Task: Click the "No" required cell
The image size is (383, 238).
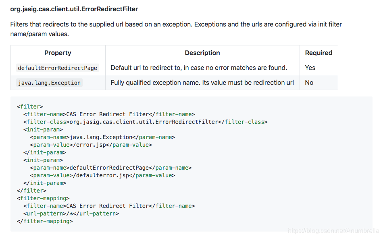Action: (x=309, y=82)
